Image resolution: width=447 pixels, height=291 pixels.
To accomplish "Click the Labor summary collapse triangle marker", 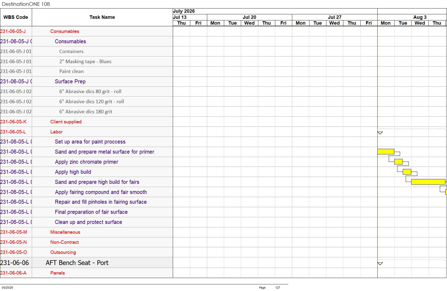I will click(380, 133).
